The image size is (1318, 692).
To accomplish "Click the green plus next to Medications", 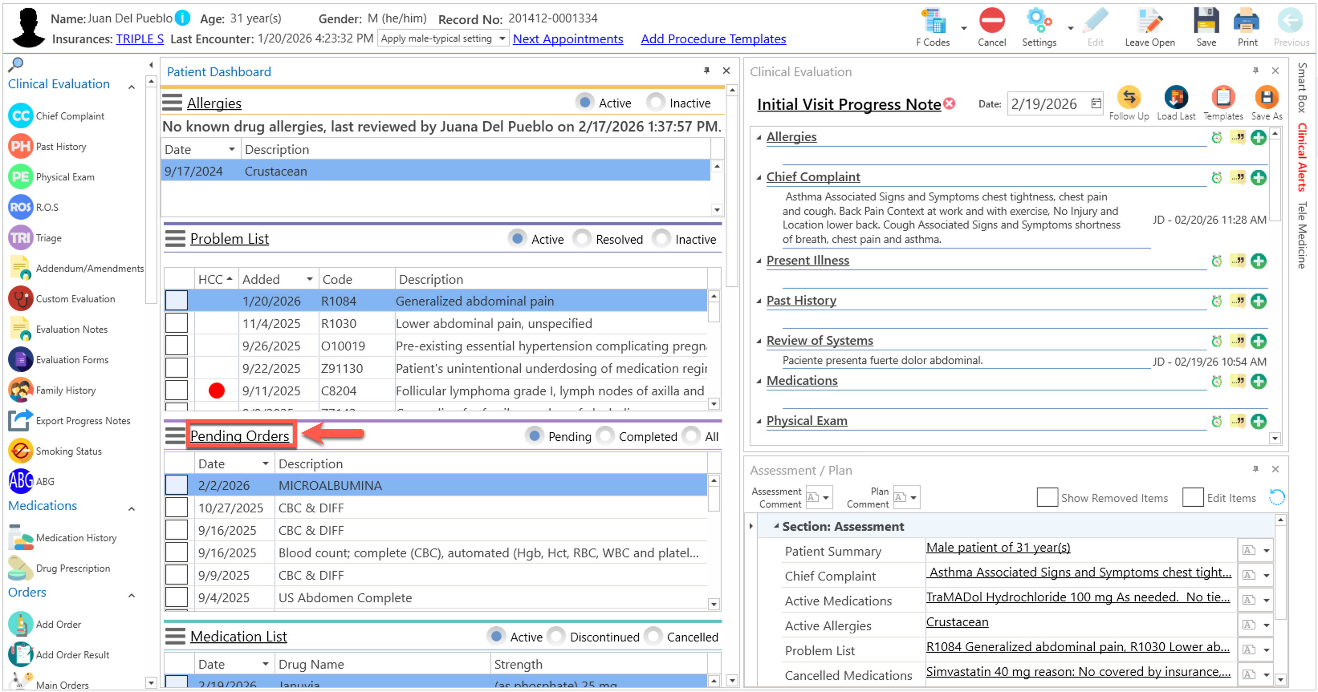I will pyautogui.click(x=1258, y=382).
